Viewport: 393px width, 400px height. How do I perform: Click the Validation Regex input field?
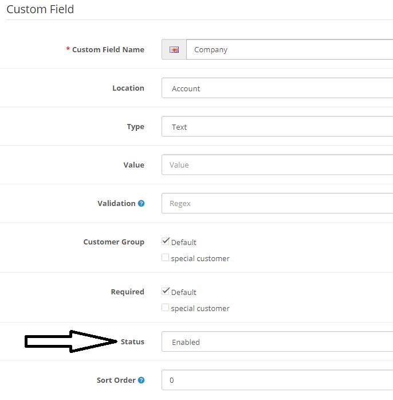(x=277, y=203)
